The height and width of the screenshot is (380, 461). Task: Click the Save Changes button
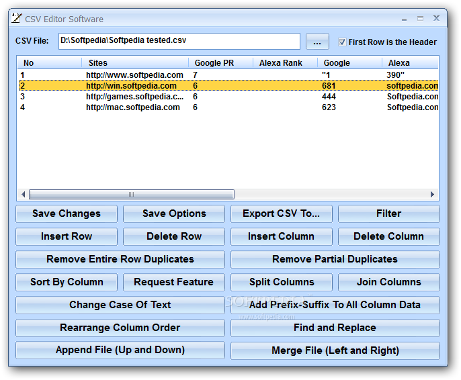point(67,213)
